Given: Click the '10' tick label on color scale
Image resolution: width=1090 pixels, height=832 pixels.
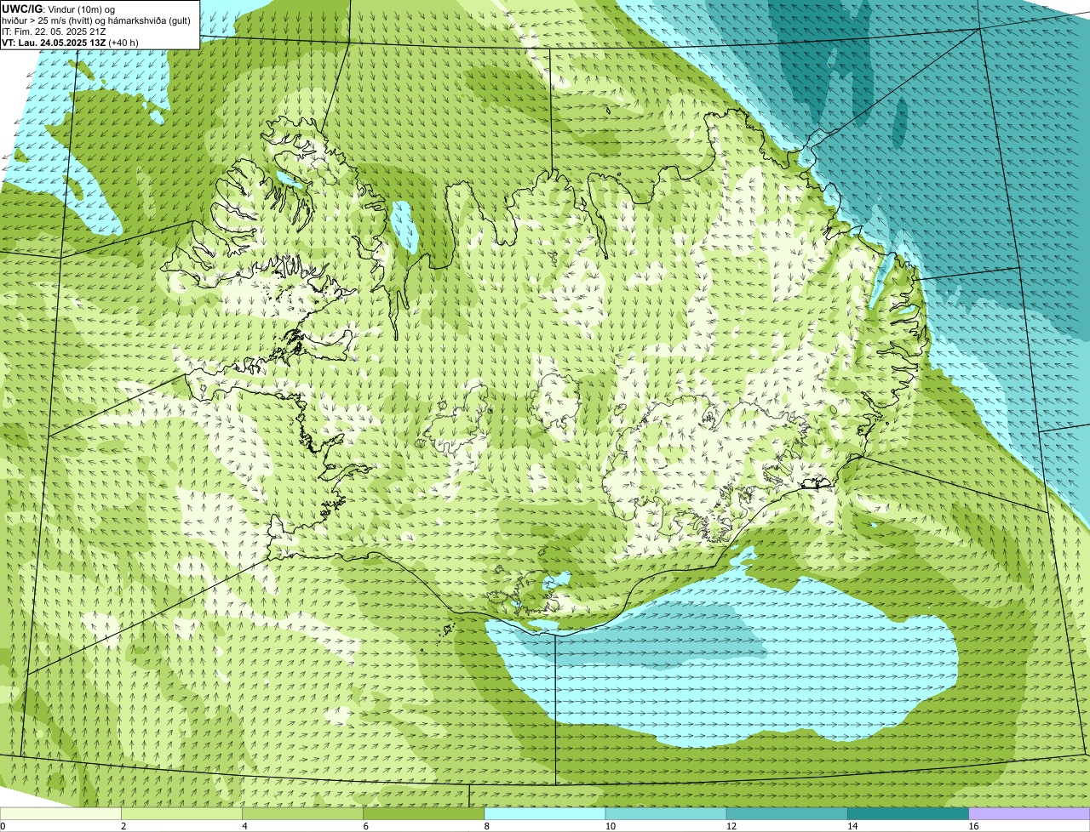Looking at the screenshot, I should [x=610, y=826].
